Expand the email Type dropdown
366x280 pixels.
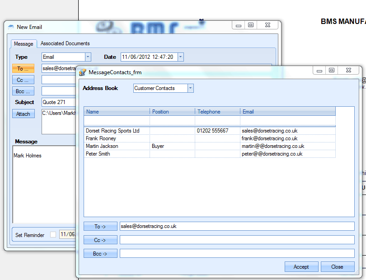(88, 57)
